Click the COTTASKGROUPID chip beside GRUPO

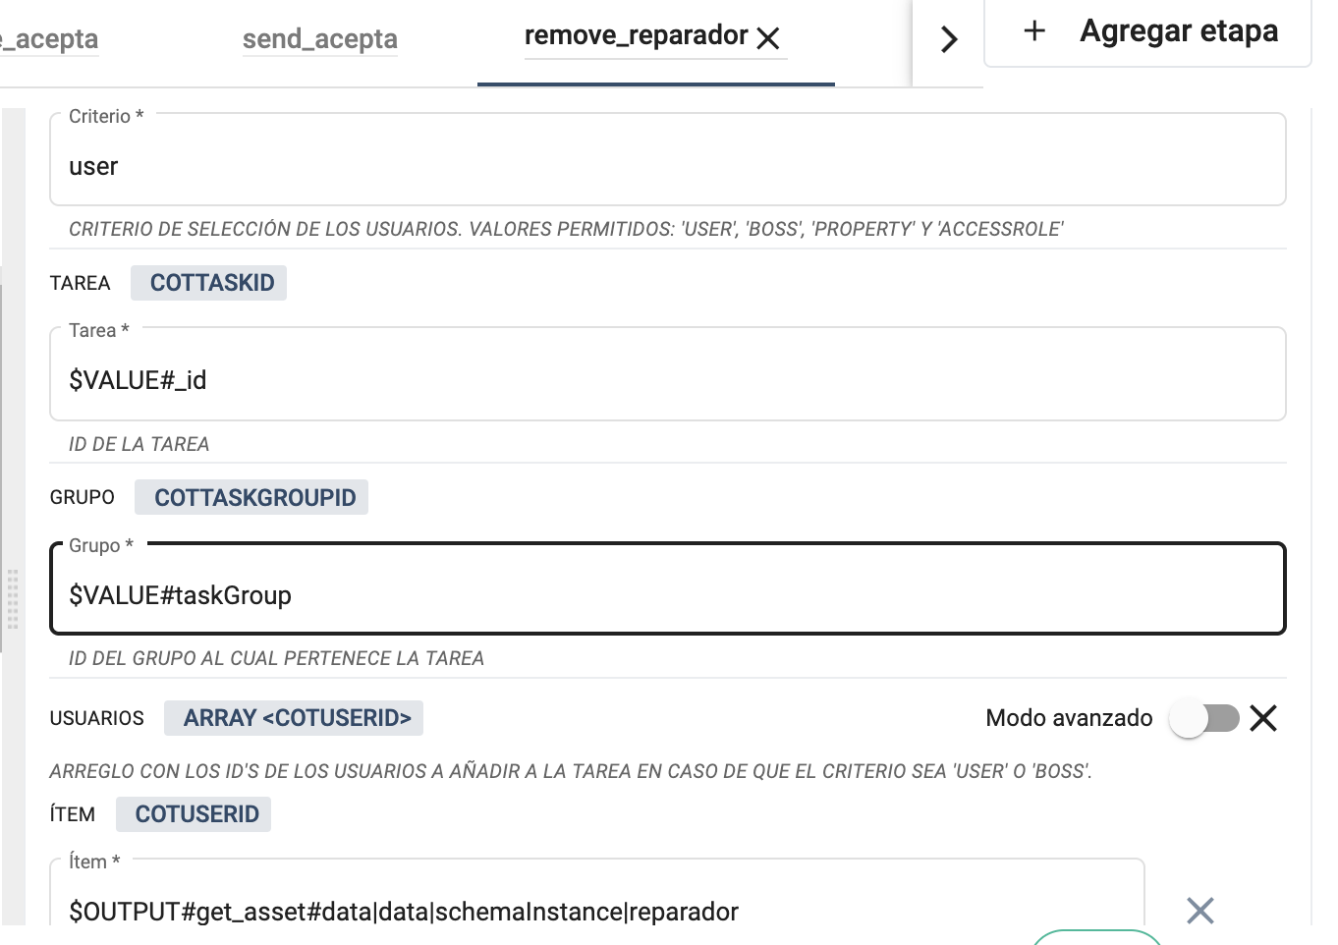point(251,497)
